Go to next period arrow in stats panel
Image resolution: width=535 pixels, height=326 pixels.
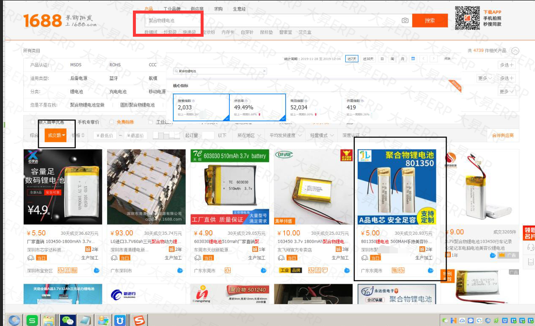point(433,59)
